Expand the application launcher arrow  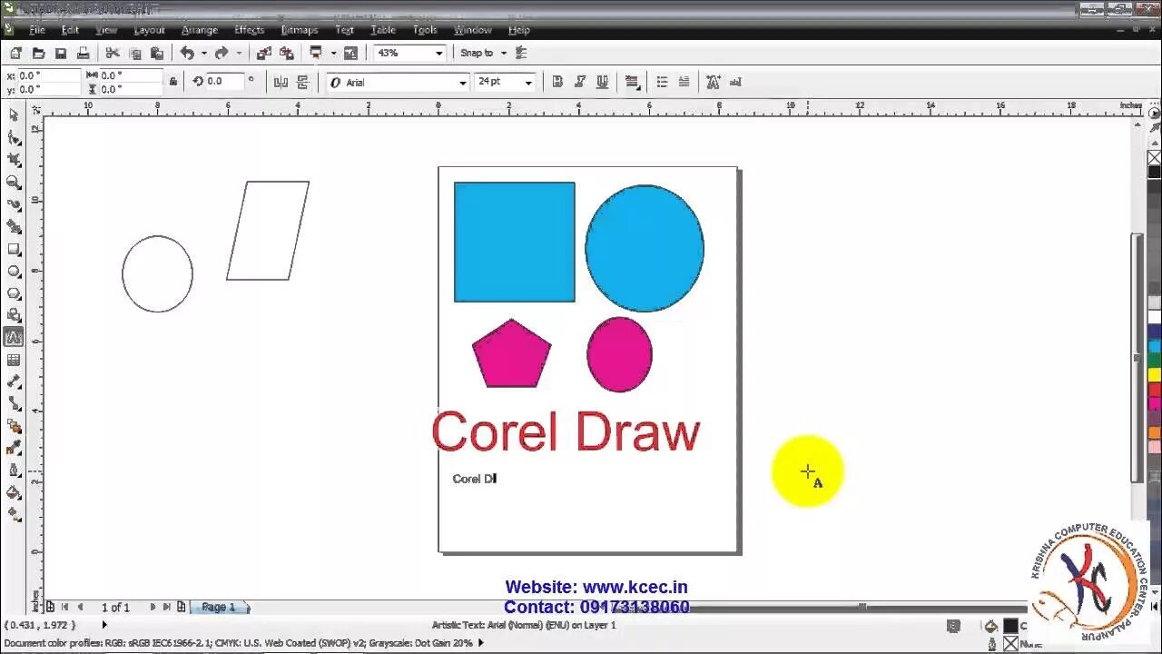tap(333, 54)
